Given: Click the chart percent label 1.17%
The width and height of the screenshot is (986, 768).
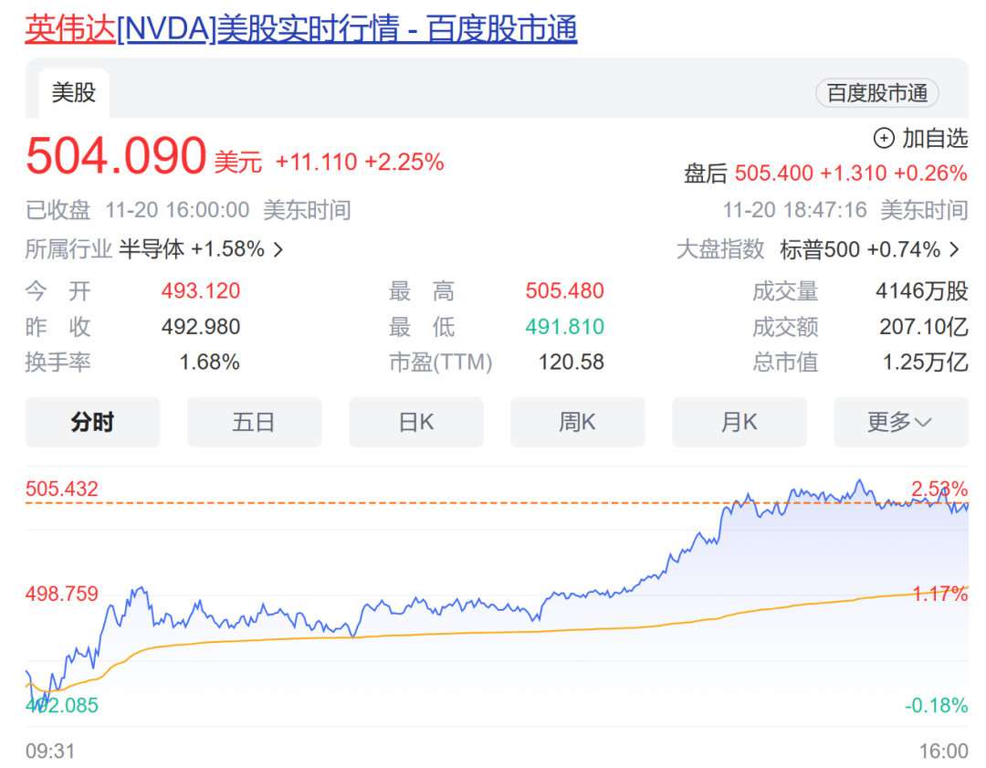Looking at the screenshot, I should pyautogui.click(x=939, y=594).
